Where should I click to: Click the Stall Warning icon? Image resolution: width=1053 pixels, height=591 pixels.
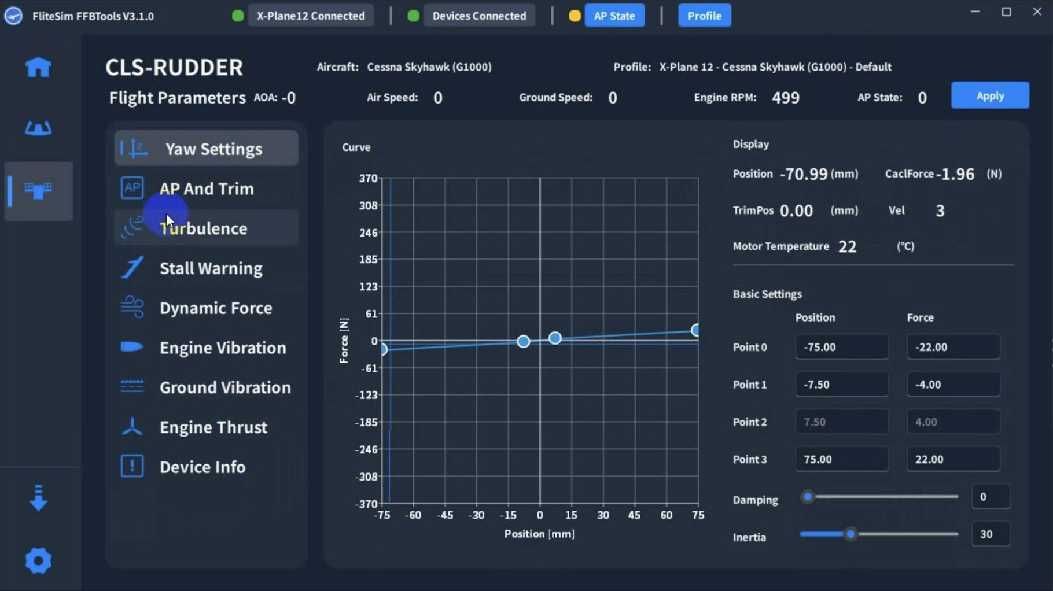(132, 268)
